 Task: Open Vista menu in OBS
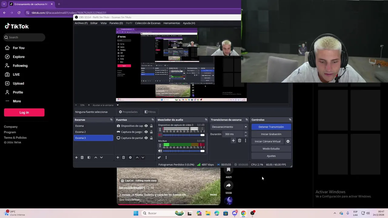coord(103,23)
